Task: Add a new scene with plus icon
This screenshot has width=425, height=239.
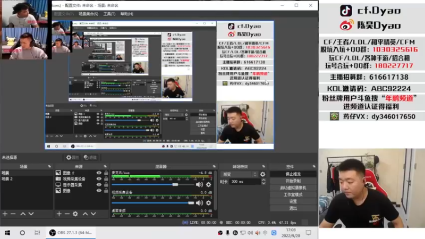Action: click(5, 214)
